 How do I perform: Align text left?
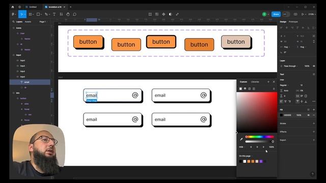pyautogui.click(x=281, y=102)
